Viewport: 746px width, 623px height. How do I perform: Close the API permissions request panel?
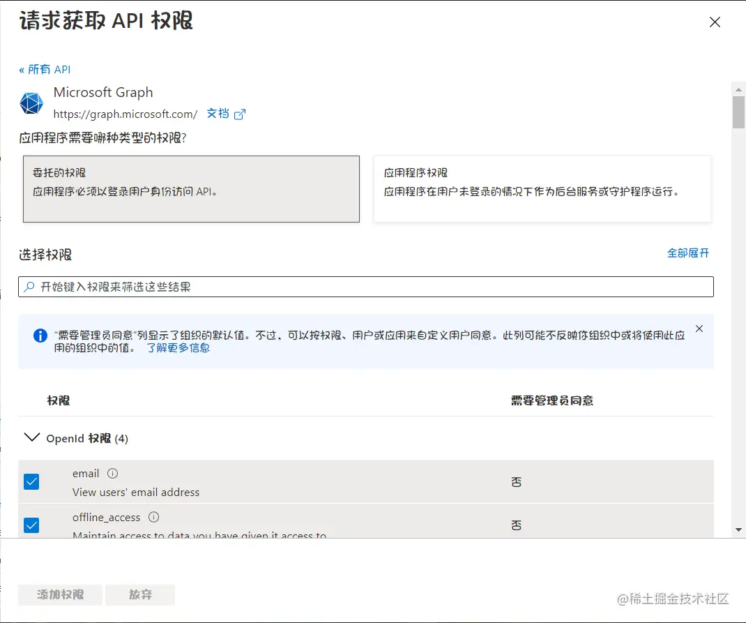click(715, 22)
